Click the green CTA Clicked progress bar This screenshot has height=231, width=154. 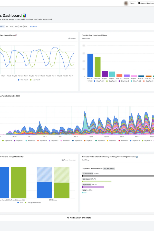pyautogui.click(x=97, y=181)
